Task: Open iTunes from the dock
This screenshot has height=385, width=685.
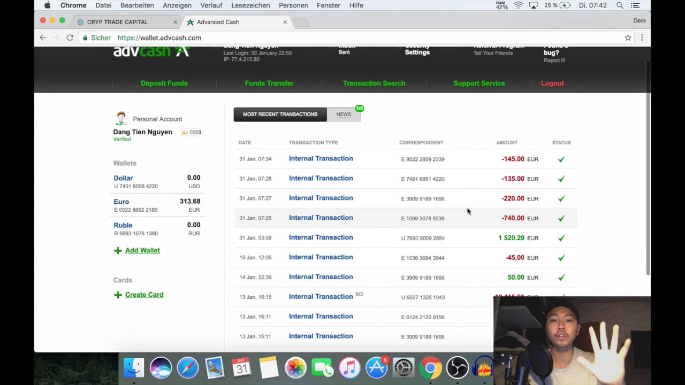Action: (x=349, y=367)
